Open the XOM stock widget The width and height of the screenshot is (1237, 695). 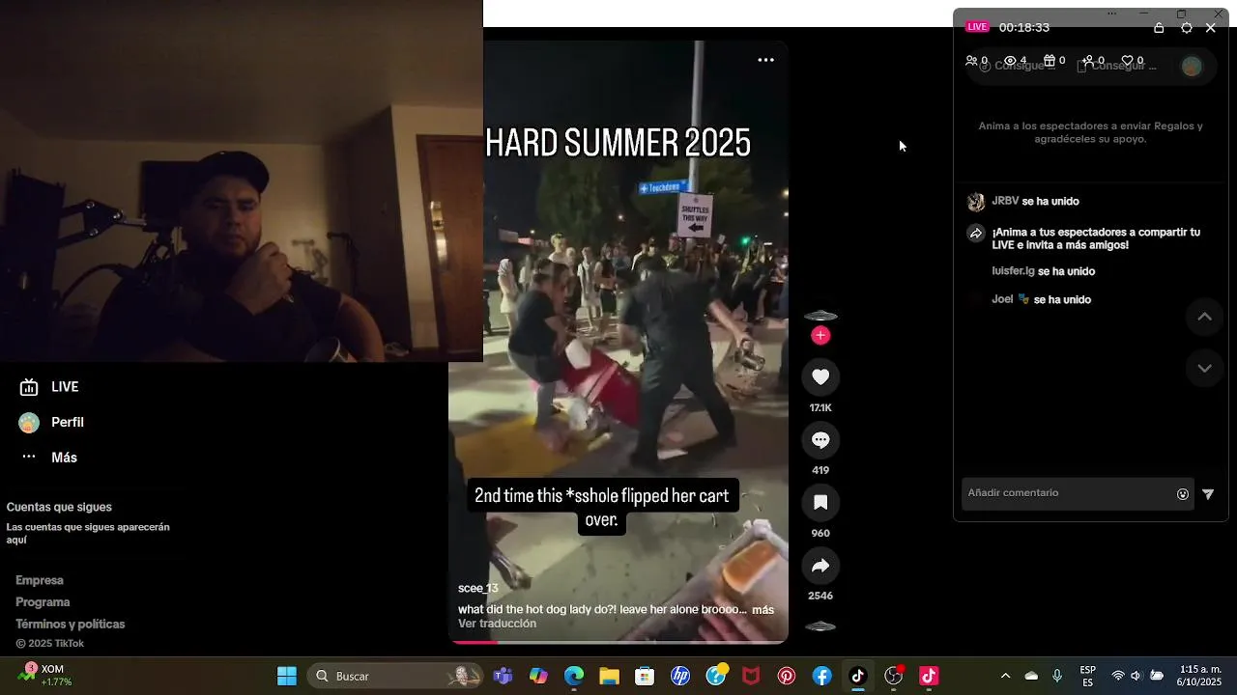click(45, 676)
